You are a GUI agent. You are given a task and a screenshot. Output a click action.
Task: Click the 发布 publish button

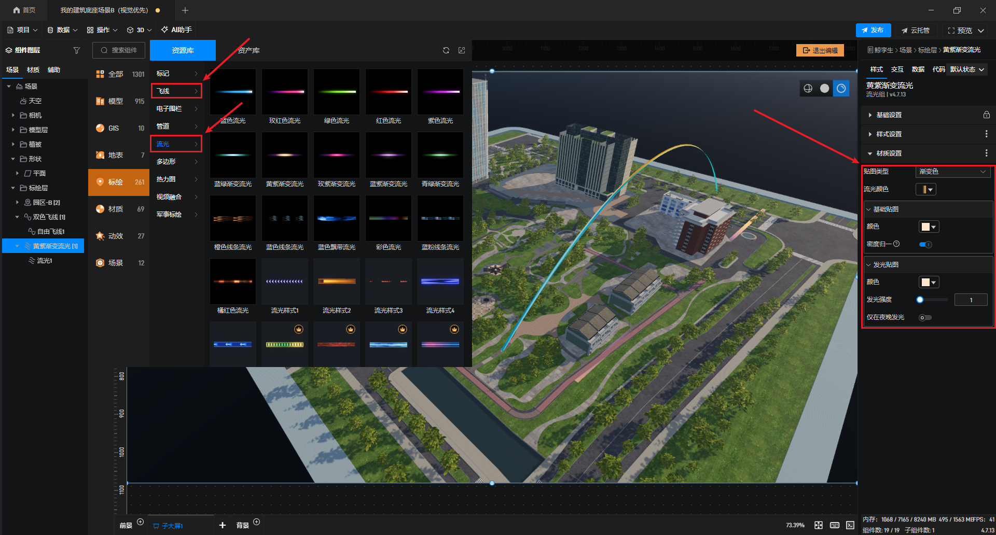click(x=873, y=30)
